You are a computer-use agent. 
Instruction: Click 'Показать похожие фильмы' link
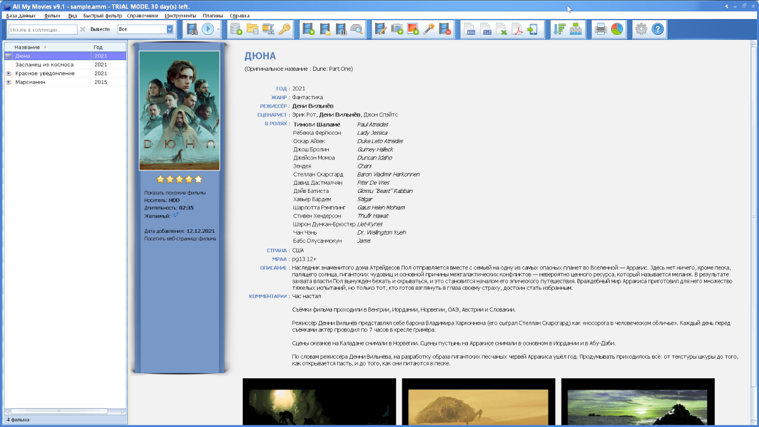(175, 193)
